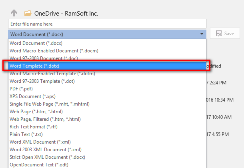Choose Word Document (*.docx) from list

36,43
